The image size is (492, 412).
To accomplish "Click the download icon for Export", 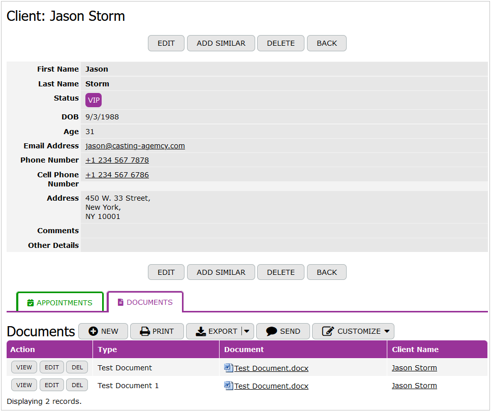I will coord(201,331).
